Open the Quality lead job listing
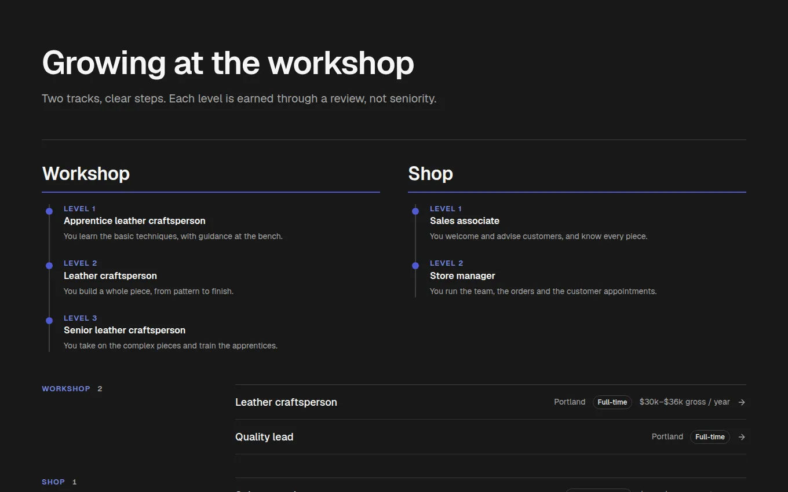Image resolution: width=788 pixels, height=492 pixels. tap(490, 437)
